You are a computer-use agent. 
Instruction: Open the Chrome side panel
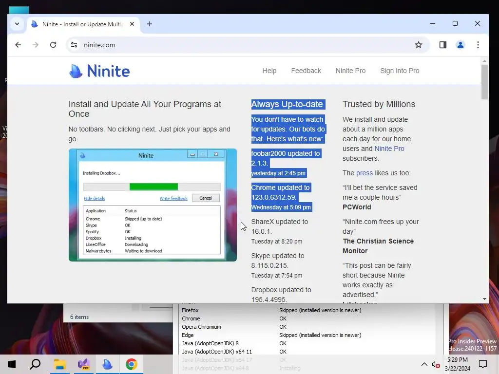[x=442, y=45]
